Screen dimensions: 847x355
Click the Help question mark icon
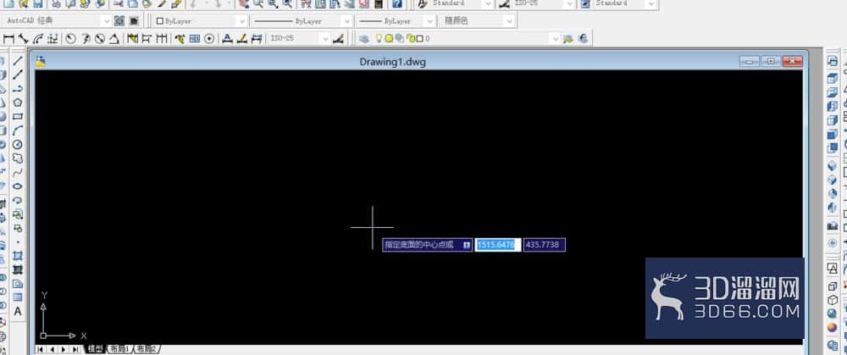click(397, 3)
